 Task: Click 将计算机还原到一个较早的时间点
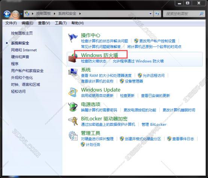[154, 47]
